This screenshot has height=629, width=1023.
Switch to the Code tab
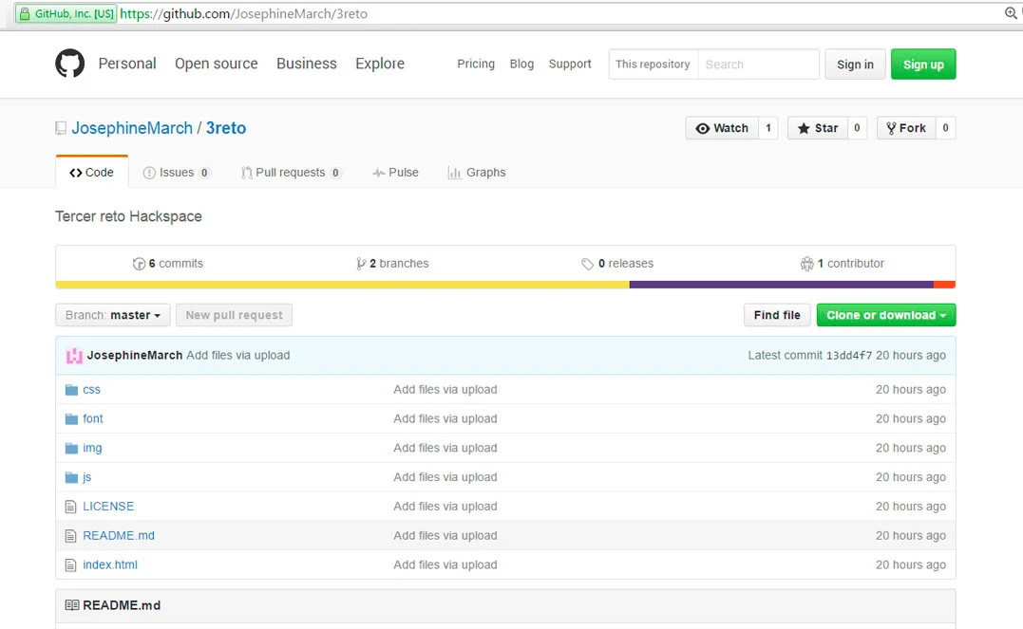coord(92,172)
